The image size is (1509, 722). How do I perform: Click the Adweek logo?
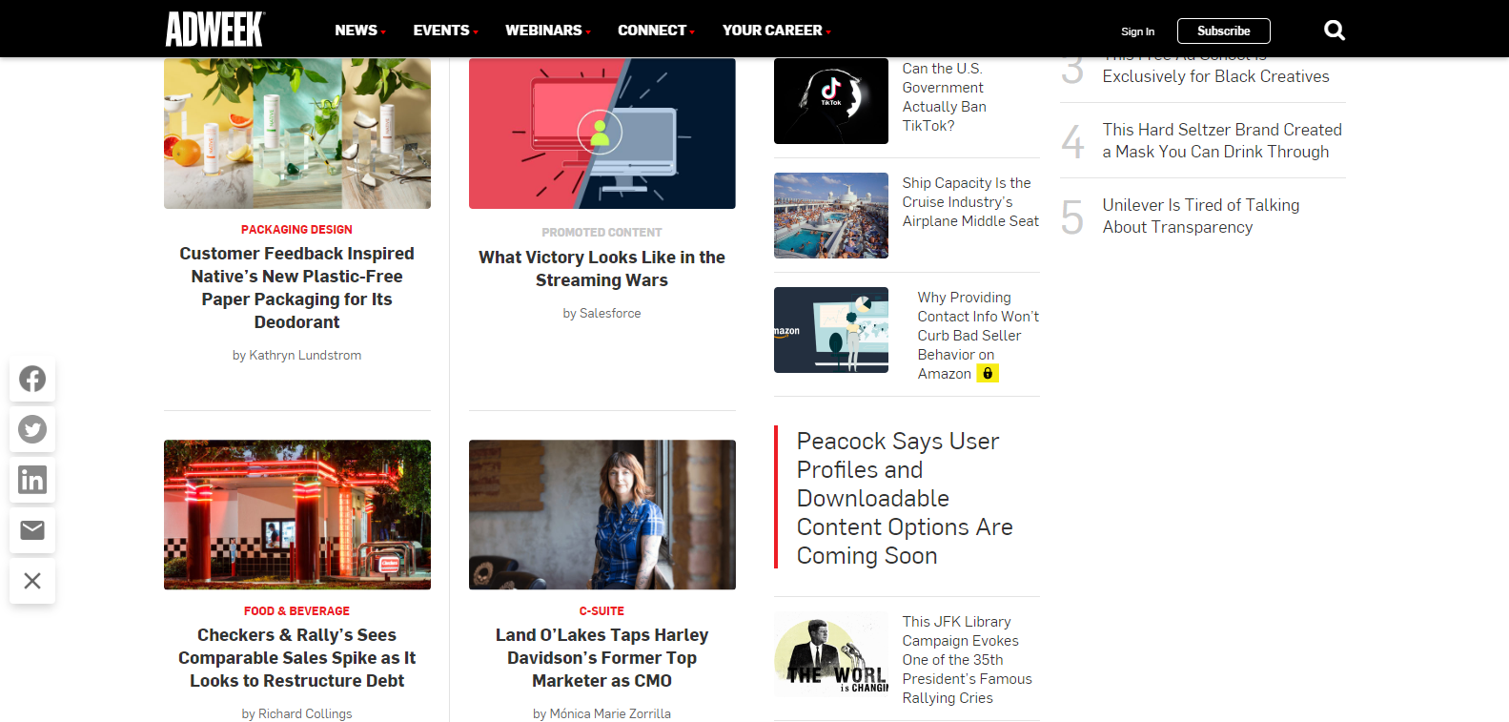[214, 30]
